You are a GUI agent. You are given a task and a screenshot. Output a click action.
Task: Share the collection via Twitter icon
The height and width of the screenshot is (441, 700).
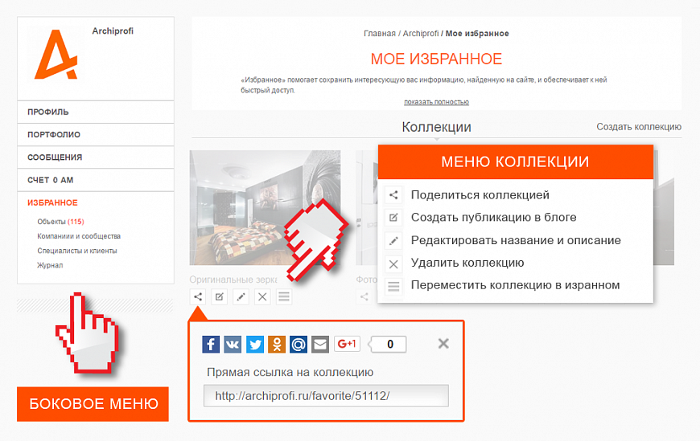(x=255, y=344)
